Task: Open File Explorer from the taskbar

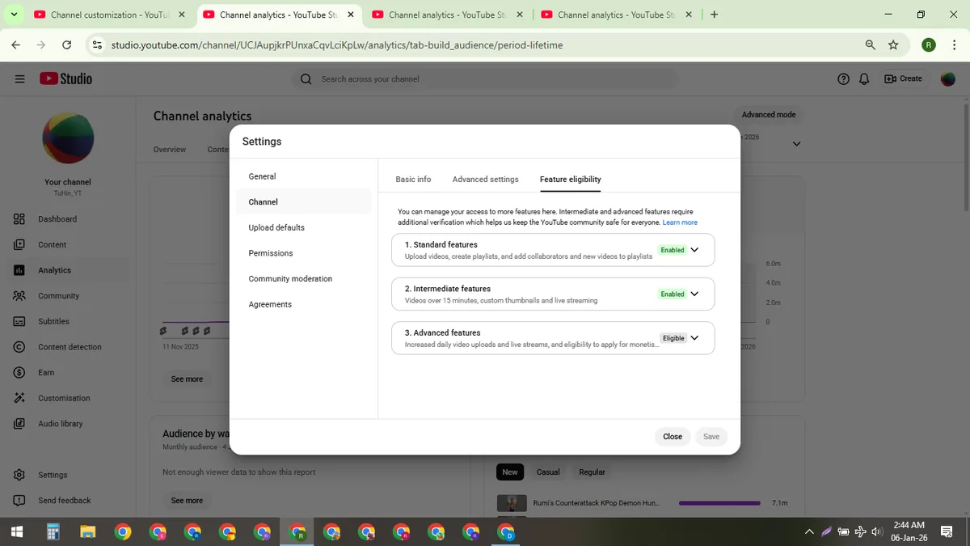Action: (88, 532)
